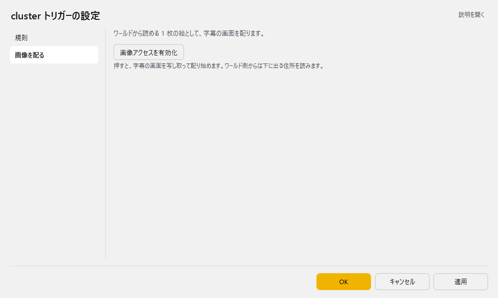
Task: Open the 規則 settings page
Action: click(54, 38)
